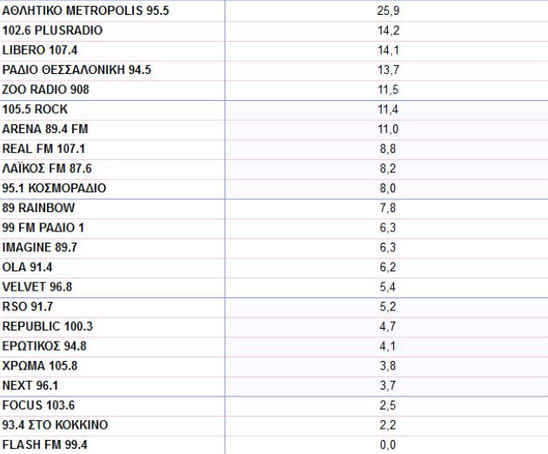Image resolution: width=548 pixels, height=454 pixels.
Task: Select the IMAGINE 89.7 cell
Action: coord(40,247)
